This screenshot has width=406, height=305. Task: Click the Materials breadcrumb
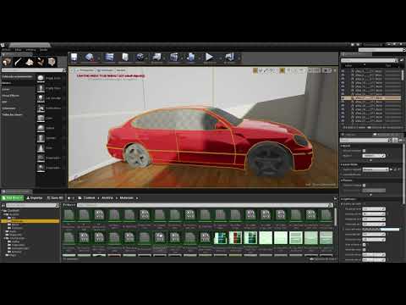(x=127, y=198)
